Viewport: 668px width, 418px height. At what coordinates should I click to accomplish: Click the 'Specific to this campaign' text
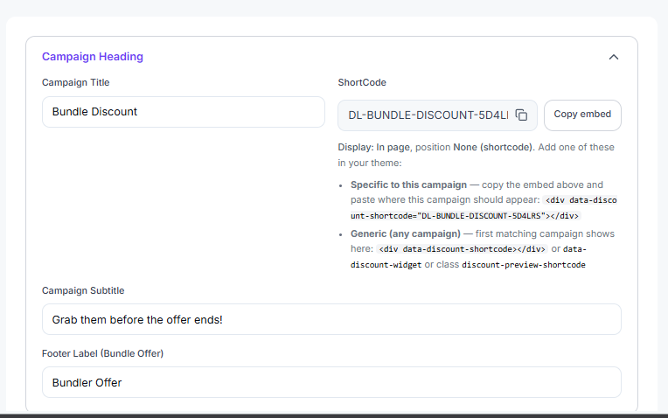(x=408, y=185)
